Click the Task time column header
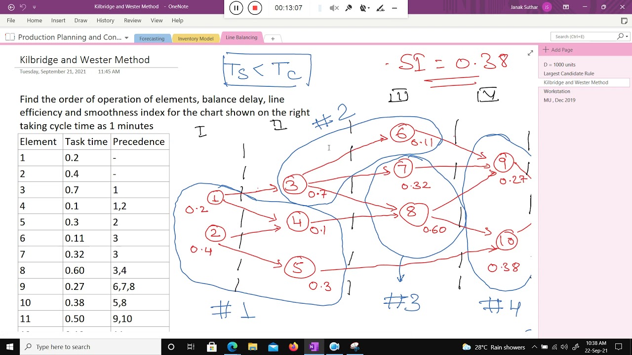 (86, 142)
